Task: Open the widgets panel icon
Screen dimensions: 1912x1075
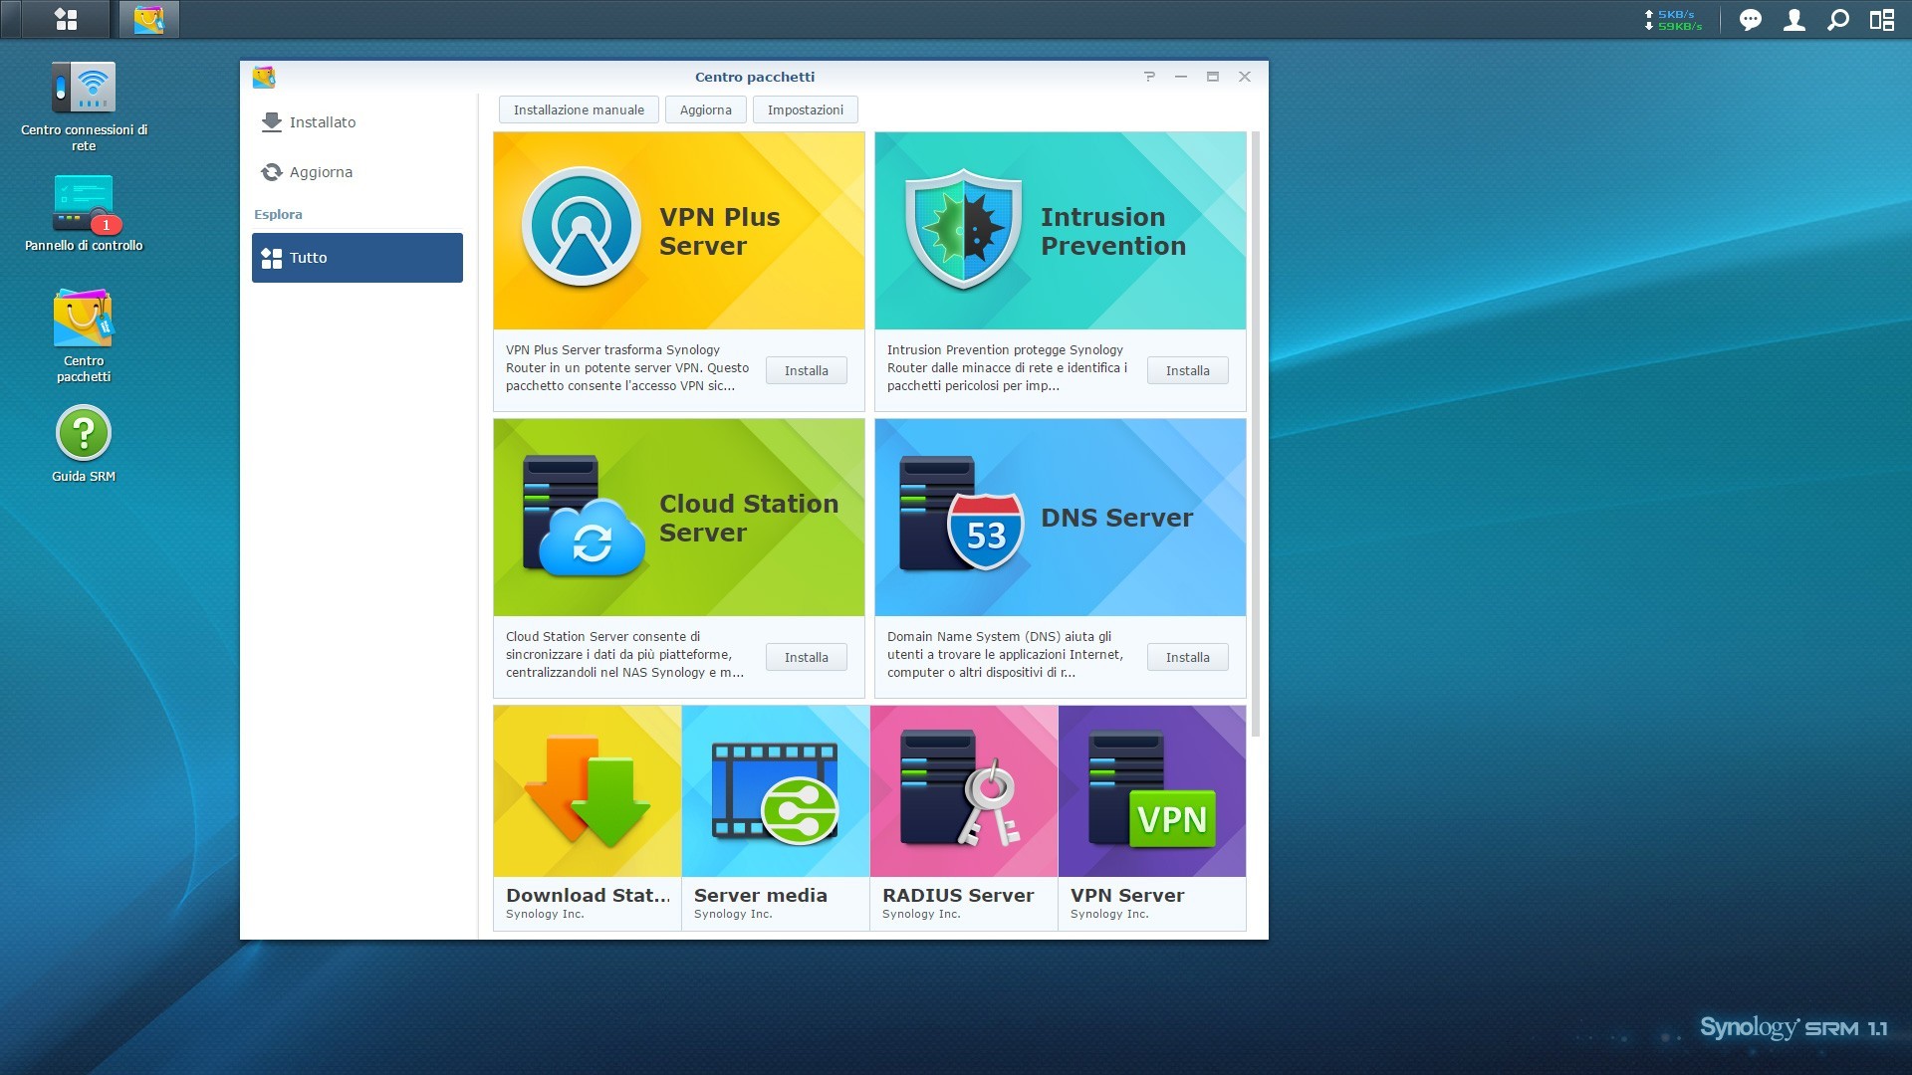Action: [1881, 20]
